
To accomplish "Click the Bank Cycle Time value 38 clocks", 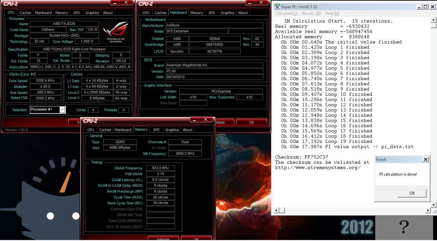I will point(160,203).
